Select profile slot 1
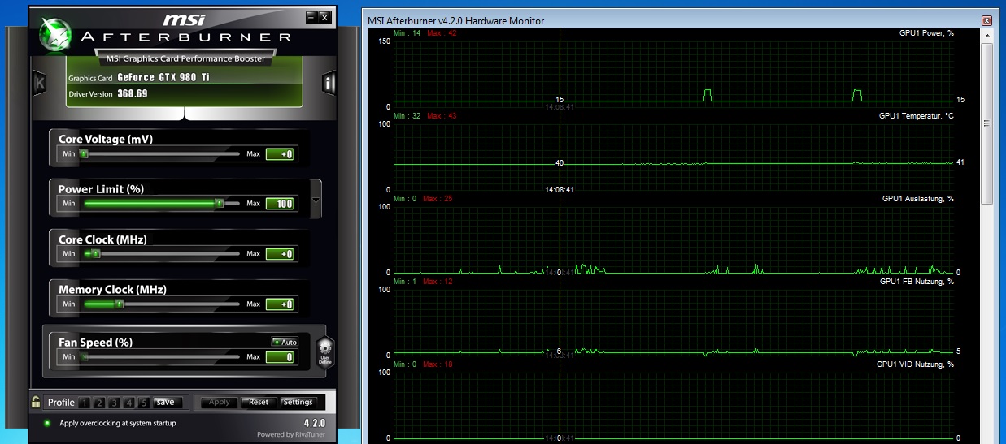Screen dimensions: 1006x444 click(x=85, y=403)
